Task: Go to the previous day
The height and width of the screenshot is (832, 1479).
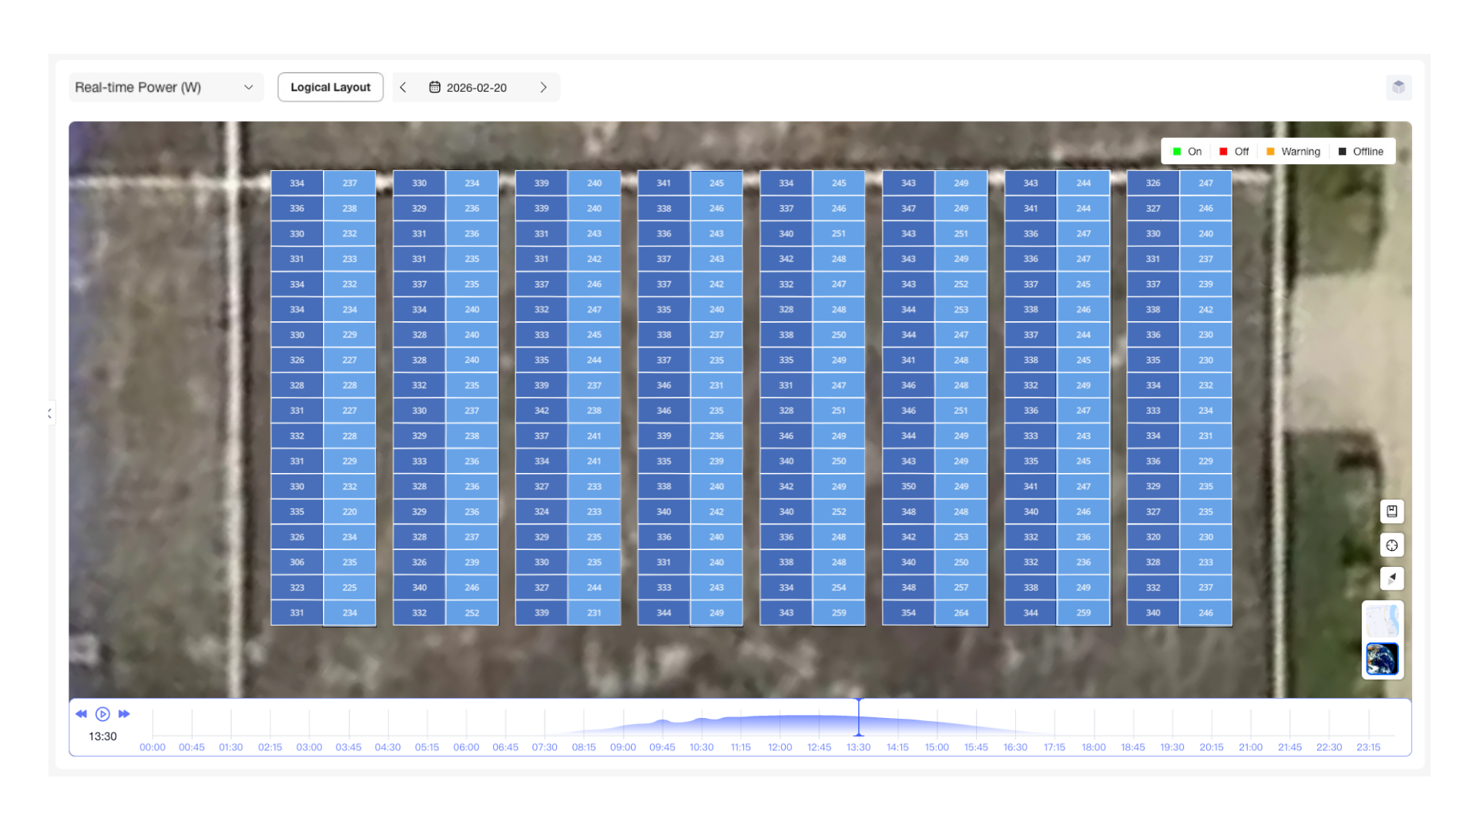Action: pos(403,87)
